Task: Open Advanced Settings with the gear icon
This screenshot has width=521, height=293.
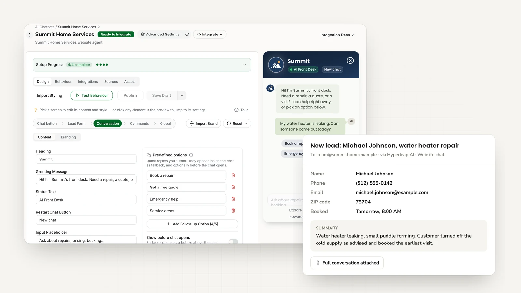Action: pyautogui.click(x=160, y=35)
